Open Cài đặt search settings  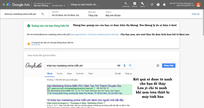tap(118, 74)
